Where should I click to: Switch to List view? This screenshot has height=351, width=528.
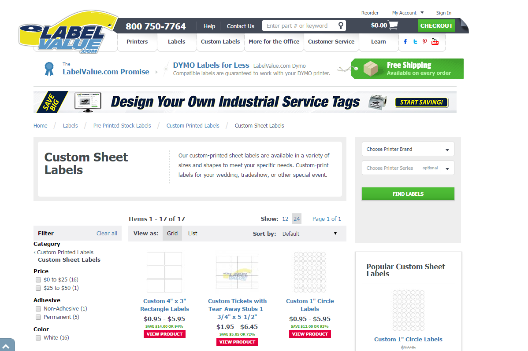click(193, 233)
